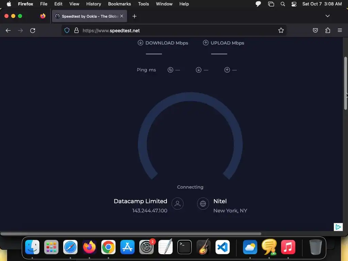This screenshot has width=348, height=261.
Task: Click the AdChoices icon at page corner
Action: tap(338, 227)
